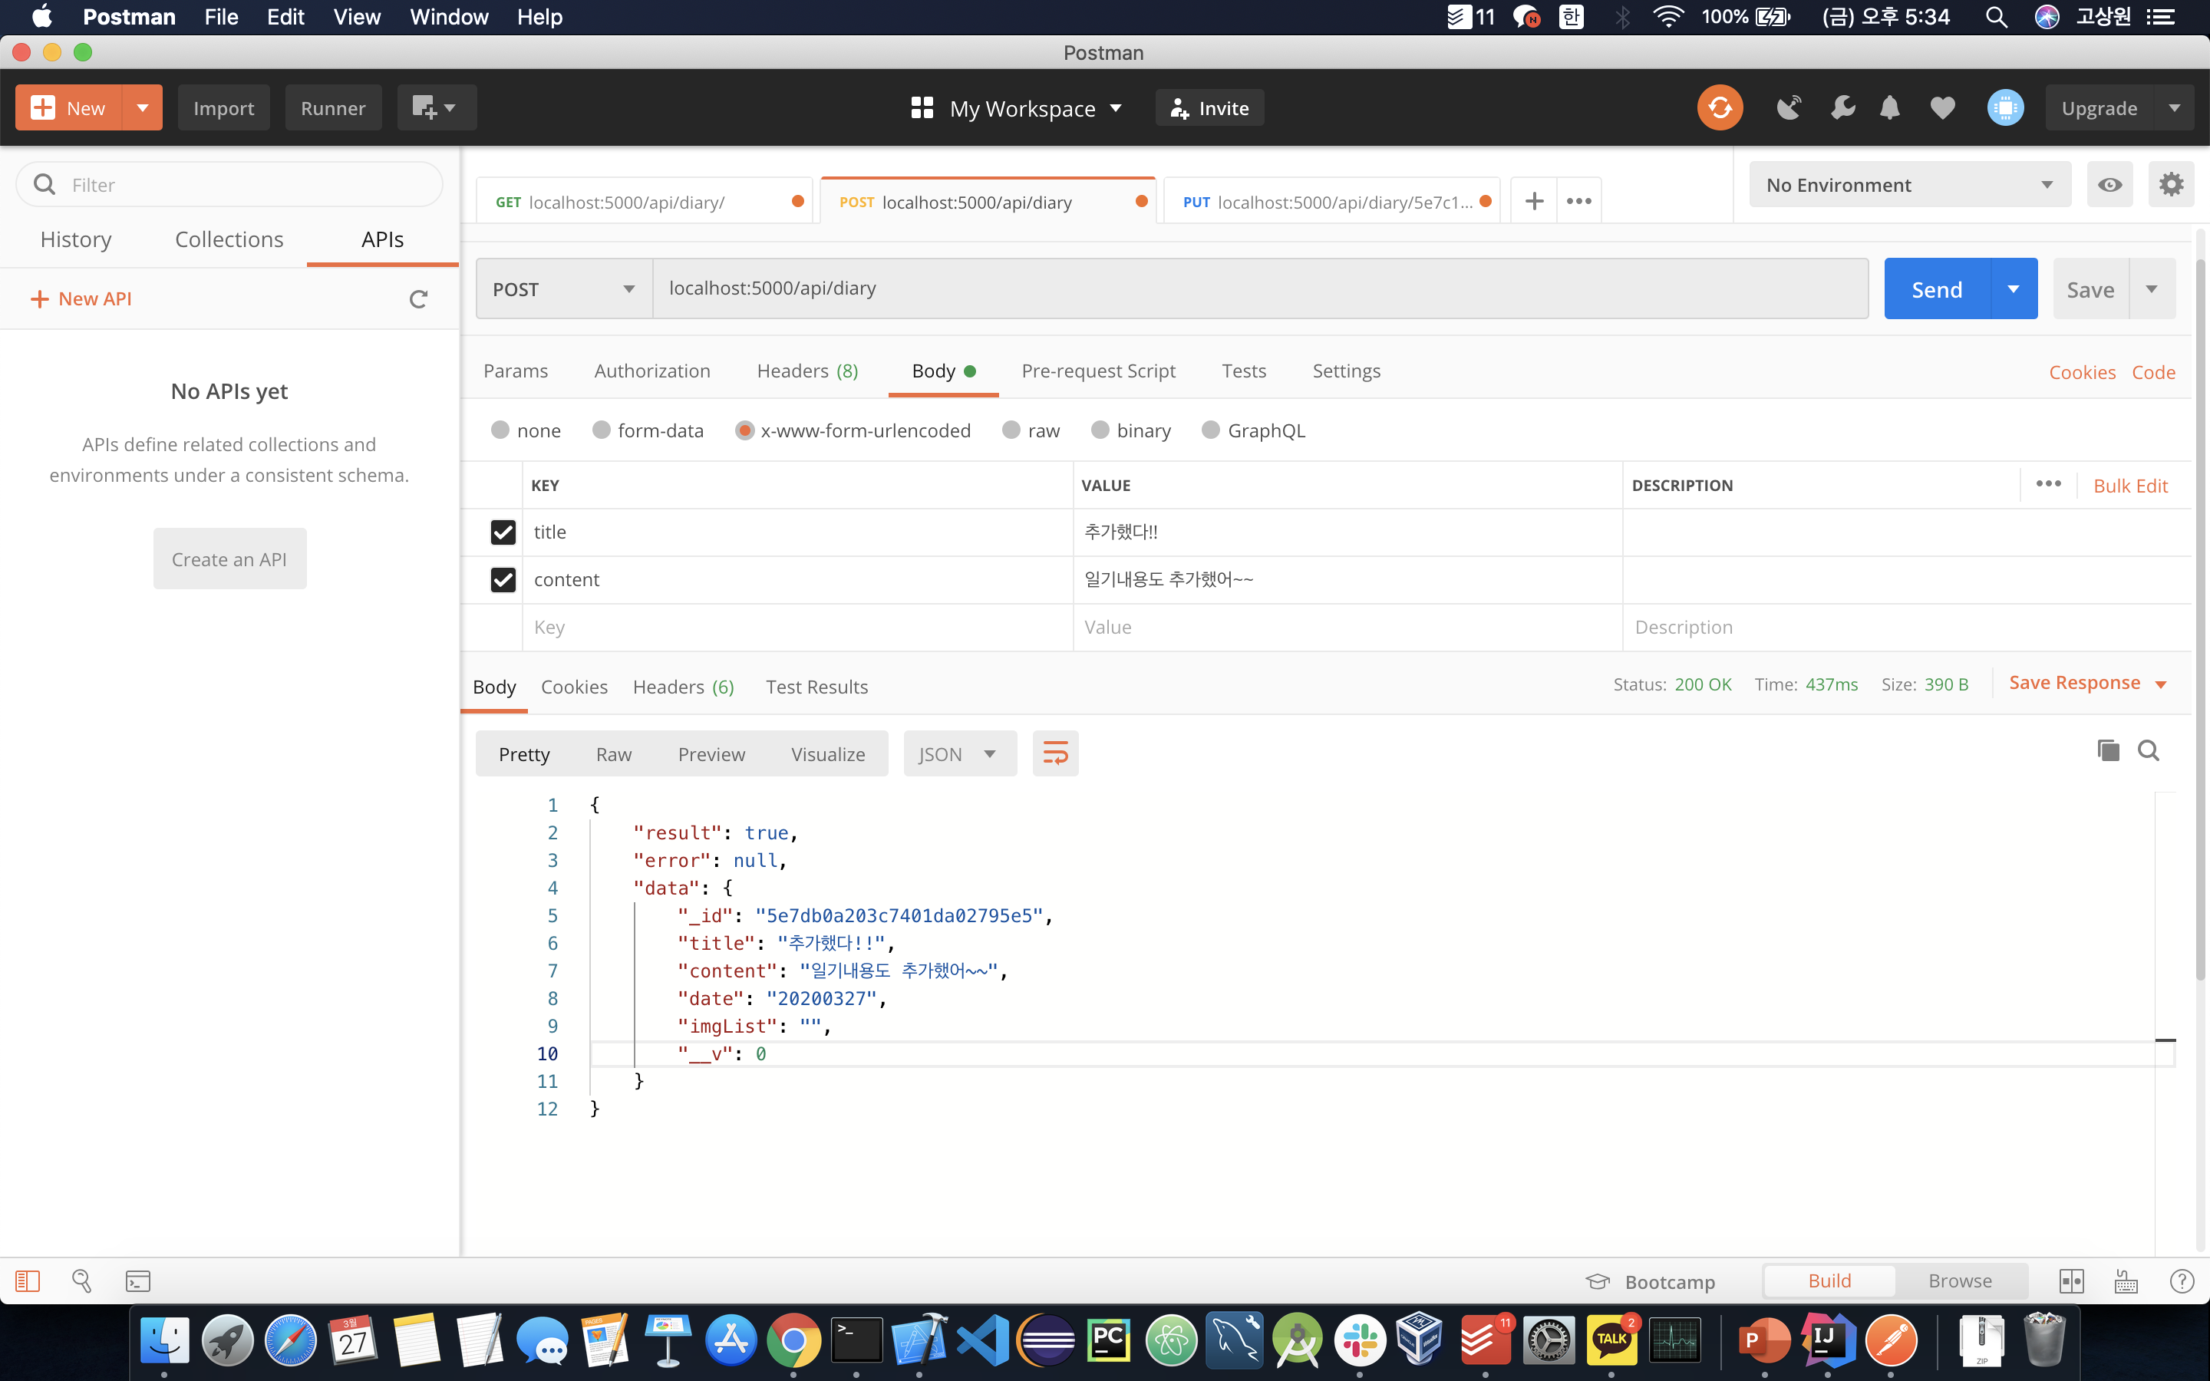Click the empty Key input cell
The image size is (2210, 1381).
[797, 628]
